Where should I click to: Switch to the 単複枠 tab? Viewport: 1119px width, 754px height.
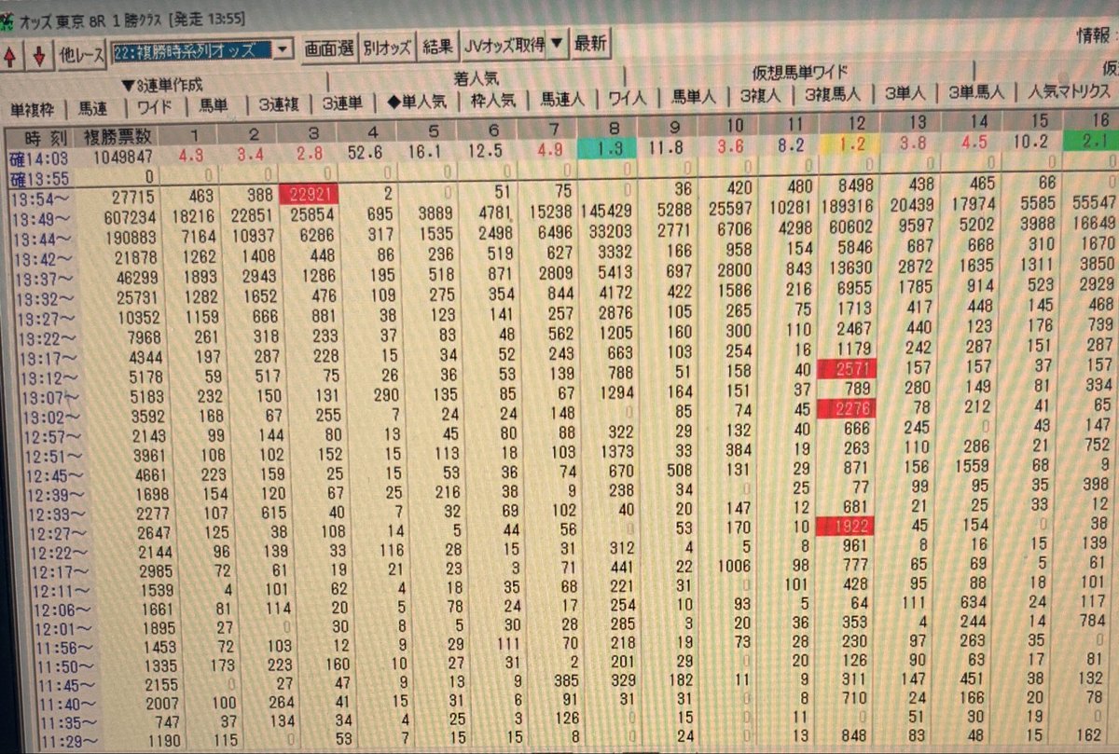(32, 108)
